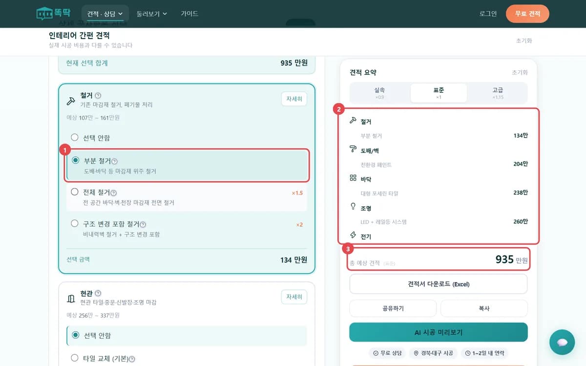Click 예상 107만 ~ 161만원 estimate text
The width and height of the screenshot is (586, 366).
point(93,118)
